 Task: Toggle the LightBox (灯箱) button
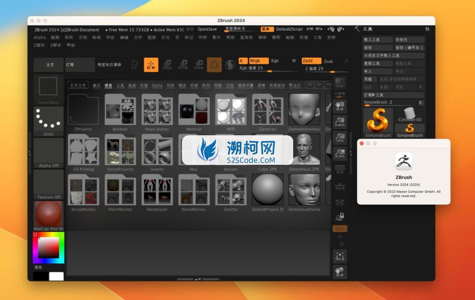coord(80,65)
